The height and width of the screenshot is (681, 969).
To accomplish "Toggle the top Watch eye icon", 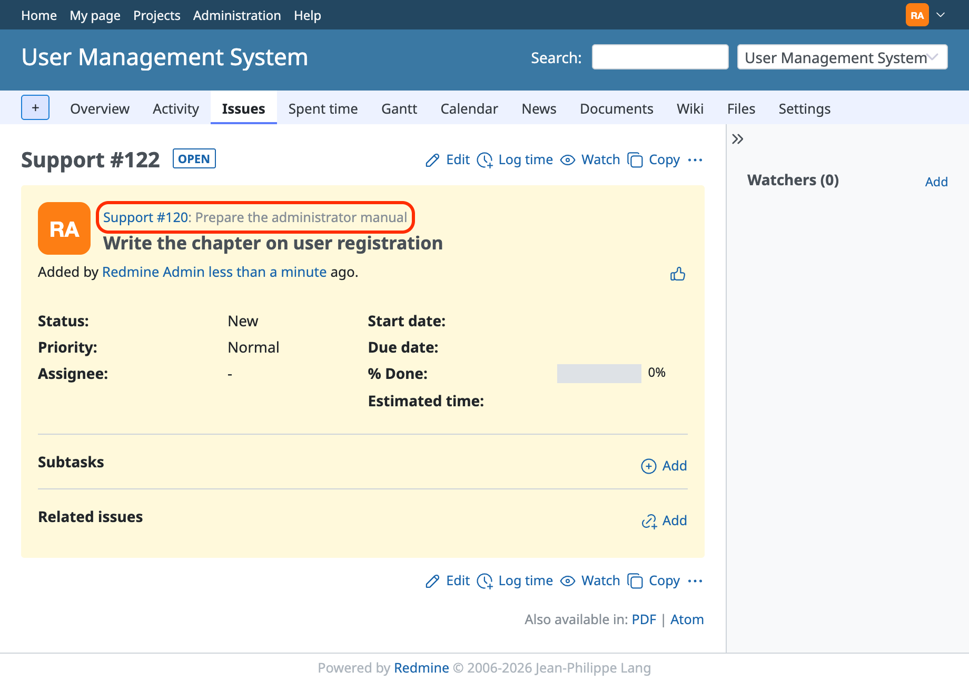I will [568, 160].
